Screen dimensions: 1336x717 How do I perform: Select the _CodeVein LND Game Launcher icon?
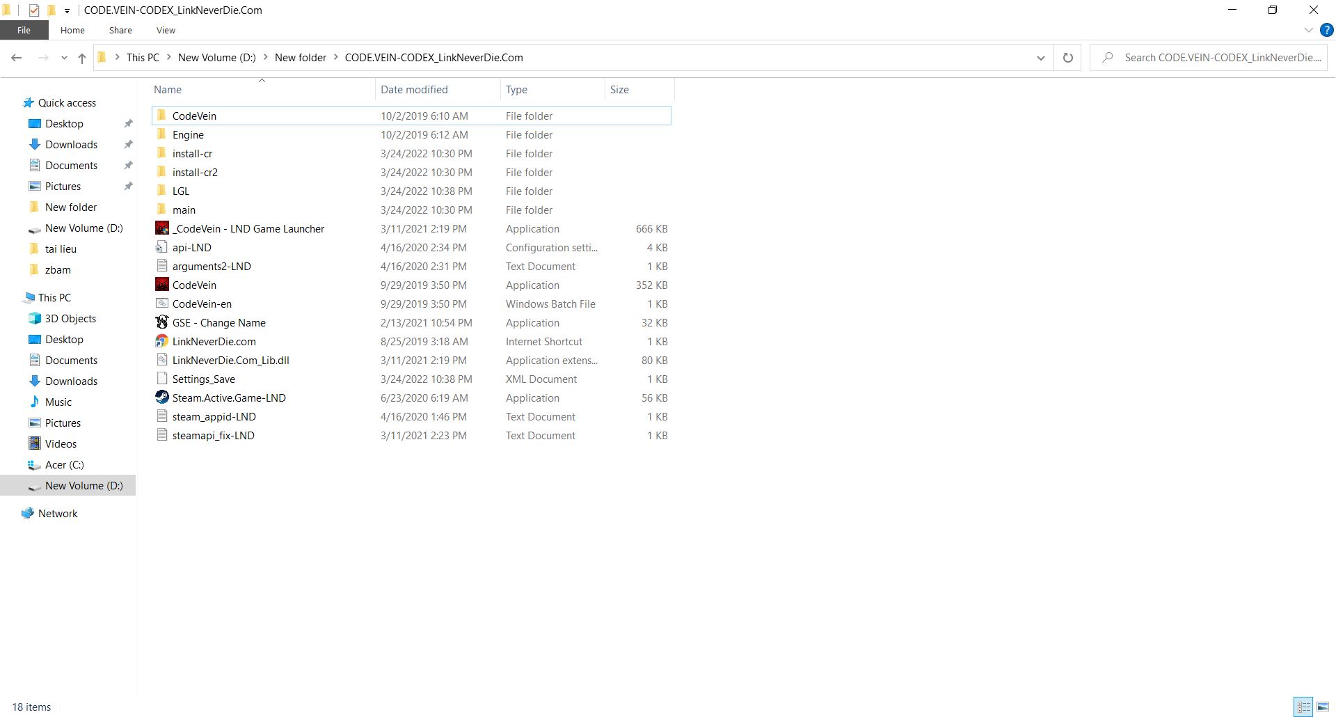[161, 228]
